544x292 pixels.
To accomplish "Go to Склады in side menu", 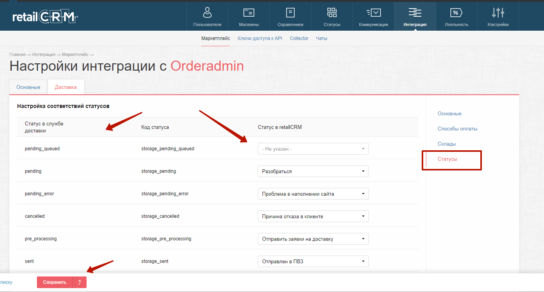I will pos(447,144).
